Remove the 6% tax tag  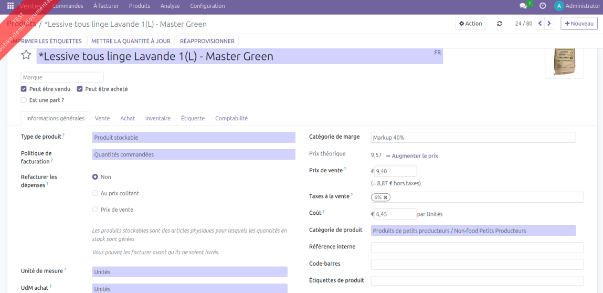click(385, 197)
